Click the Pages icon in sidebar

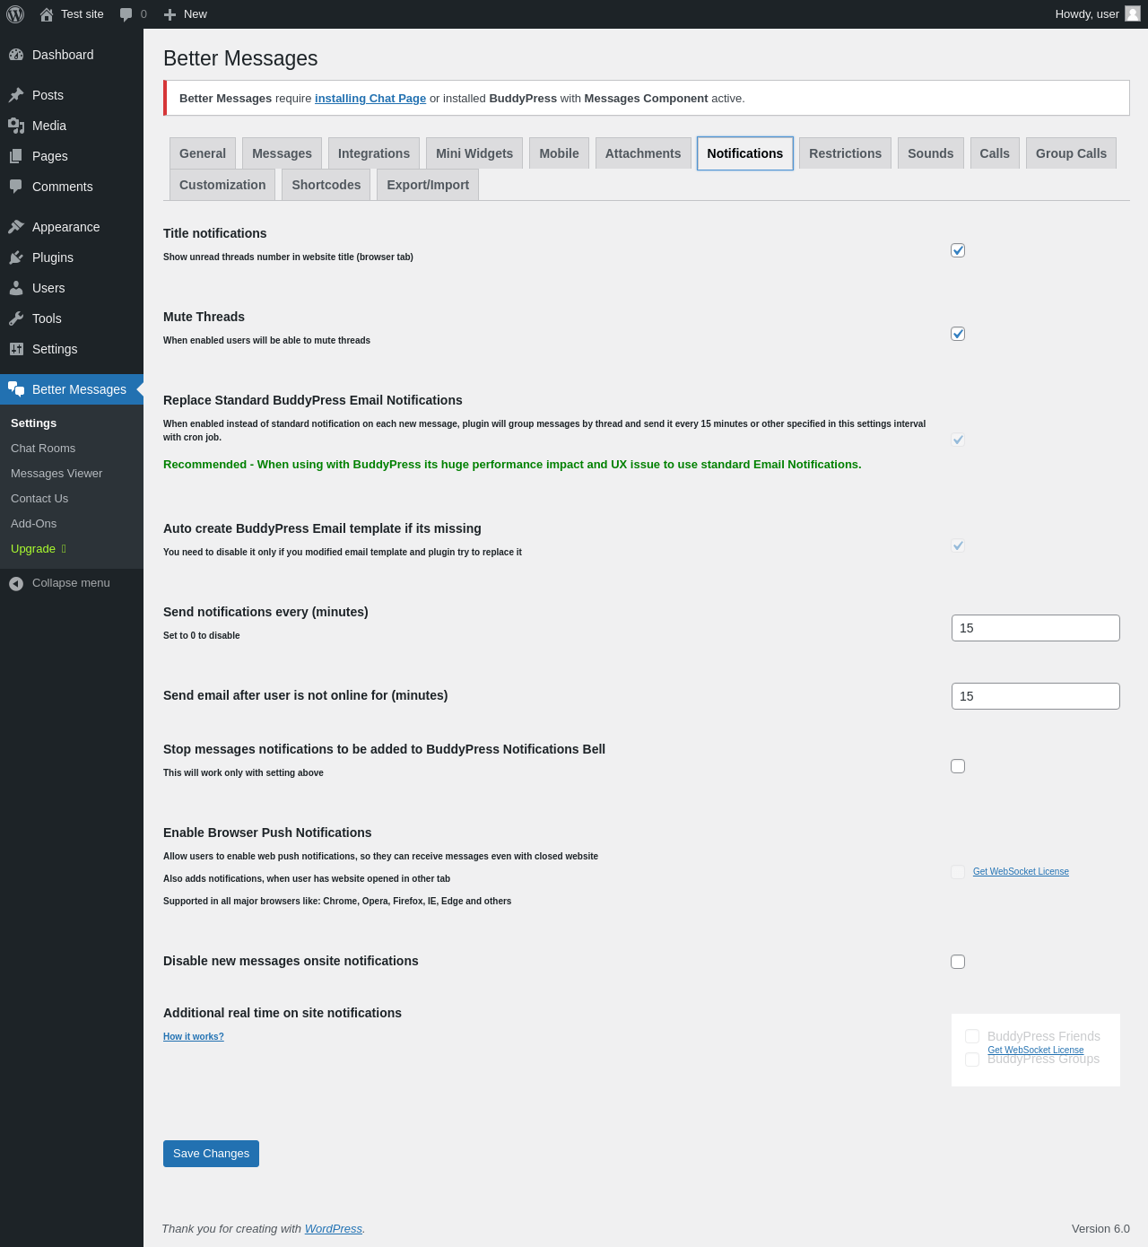tap(16, 156)
